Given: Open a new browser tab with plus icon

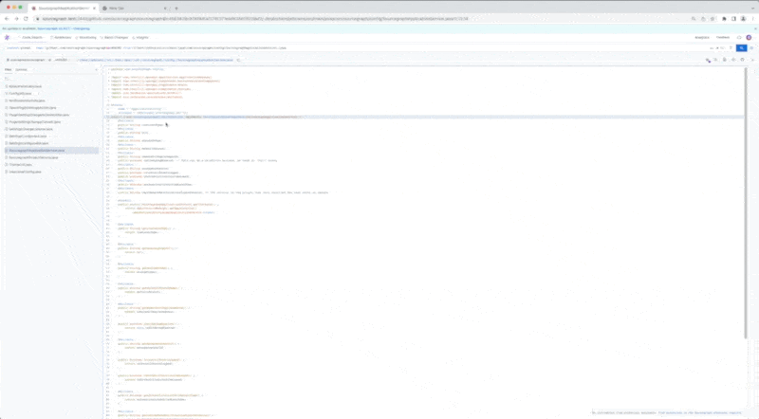Looking at the screenshot, I should pyautogui.click(x=176, y=9).
